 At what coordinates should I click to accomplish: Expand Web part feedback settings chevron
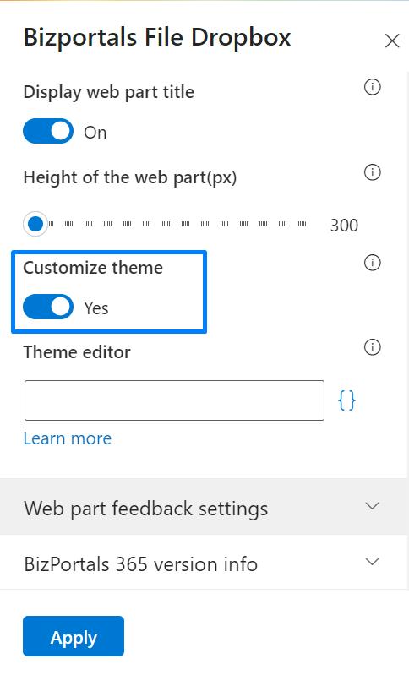point(372,506)
